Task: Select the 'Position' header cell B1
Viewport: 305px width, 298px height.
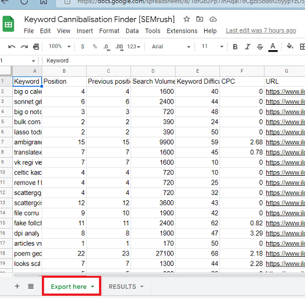Action: click(64, 81)
